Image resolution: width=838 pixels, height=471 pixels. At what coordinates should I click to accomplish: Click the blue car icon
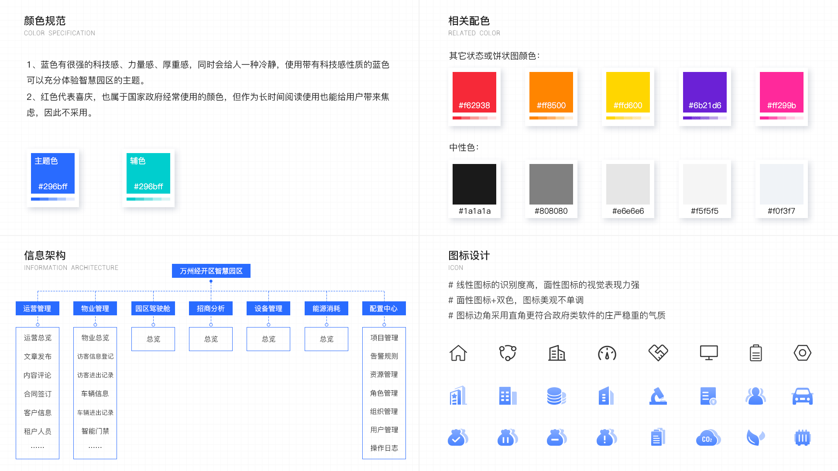(x=802, y=396)
